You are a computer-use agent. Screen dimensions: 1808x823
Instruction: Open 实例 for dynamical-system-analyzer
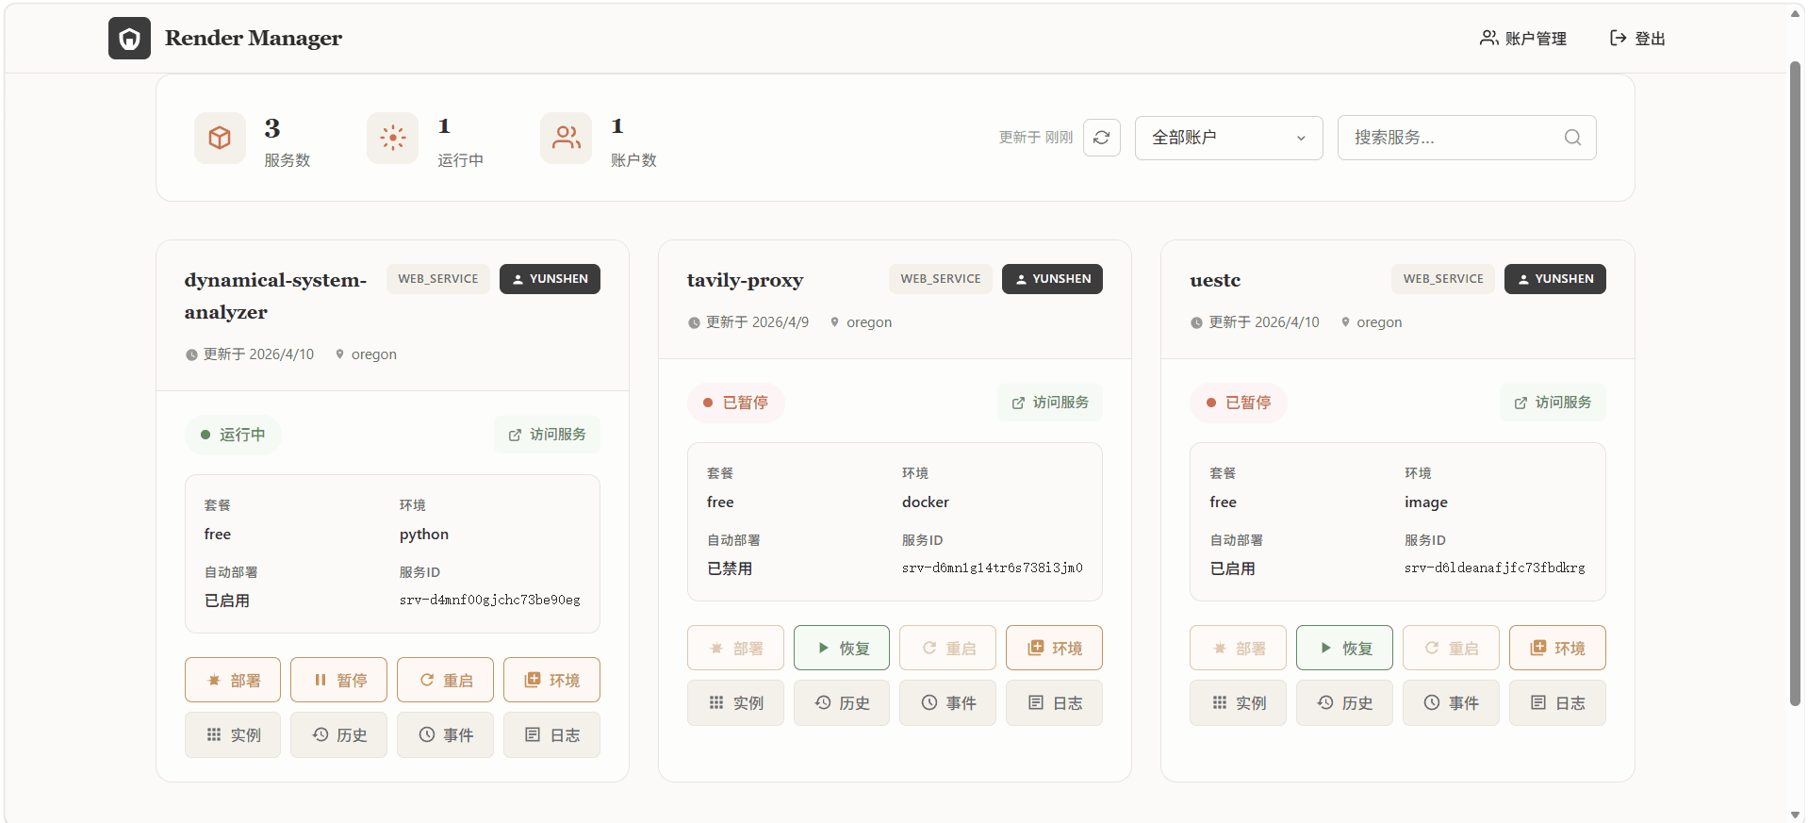tap(233, 735)
